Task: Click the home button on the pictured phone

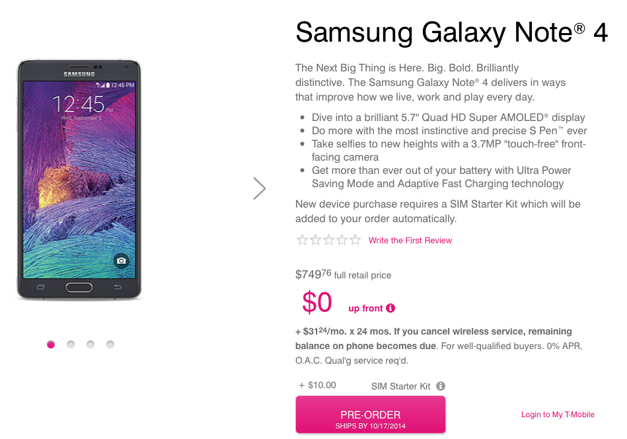Action: click(79, 288)
